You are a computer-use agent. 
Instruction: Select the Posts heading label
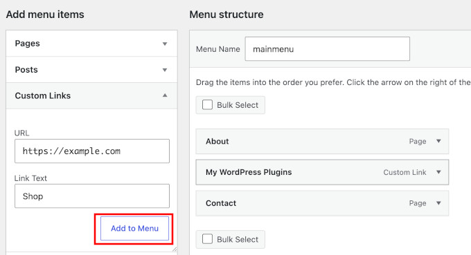(x=26, y=70)
